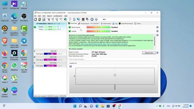Click the Performance 100% bar

[x=99, y=27]
